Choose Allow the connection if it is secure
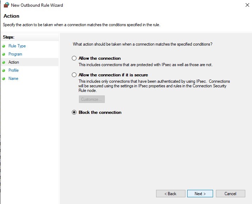 click(74, 75)
